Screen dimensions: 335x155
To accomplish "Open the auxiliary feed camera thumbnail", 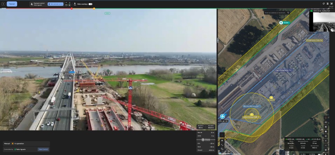I will 322,21.
